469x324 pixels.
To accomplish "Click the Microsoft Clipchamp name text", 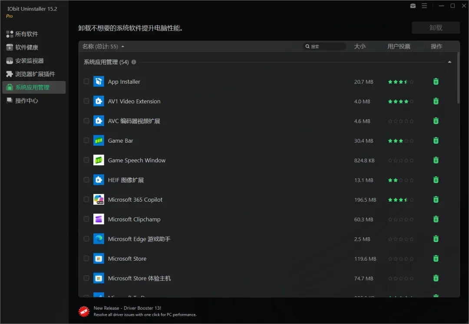I will point(134,219).
